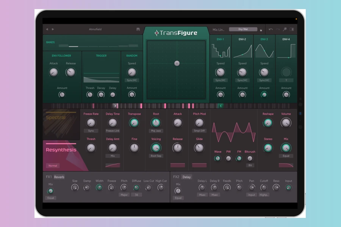Click the redo arrow icon
Screen dimensions: 341x227
(x=278, y=29)
